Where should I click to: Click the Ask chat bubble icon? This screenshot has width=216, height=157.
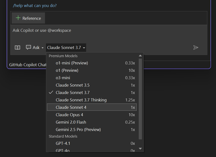coord(28,47)
